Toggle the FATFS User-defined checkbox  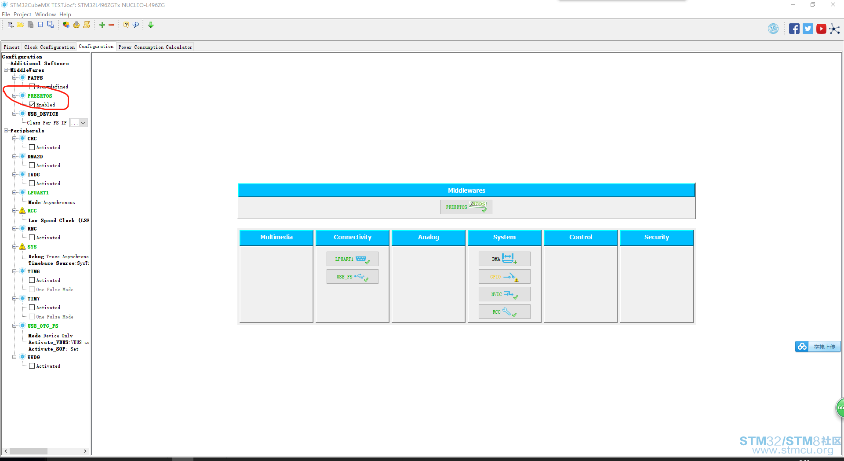tap(32, 87)
